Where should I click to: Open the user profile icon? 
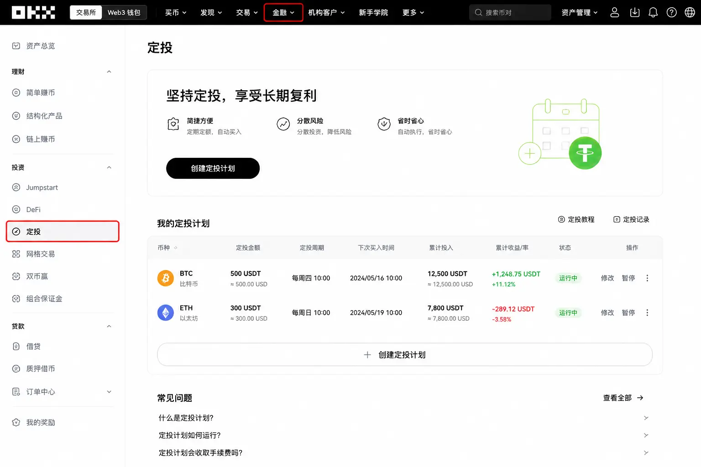coord(614,12)
